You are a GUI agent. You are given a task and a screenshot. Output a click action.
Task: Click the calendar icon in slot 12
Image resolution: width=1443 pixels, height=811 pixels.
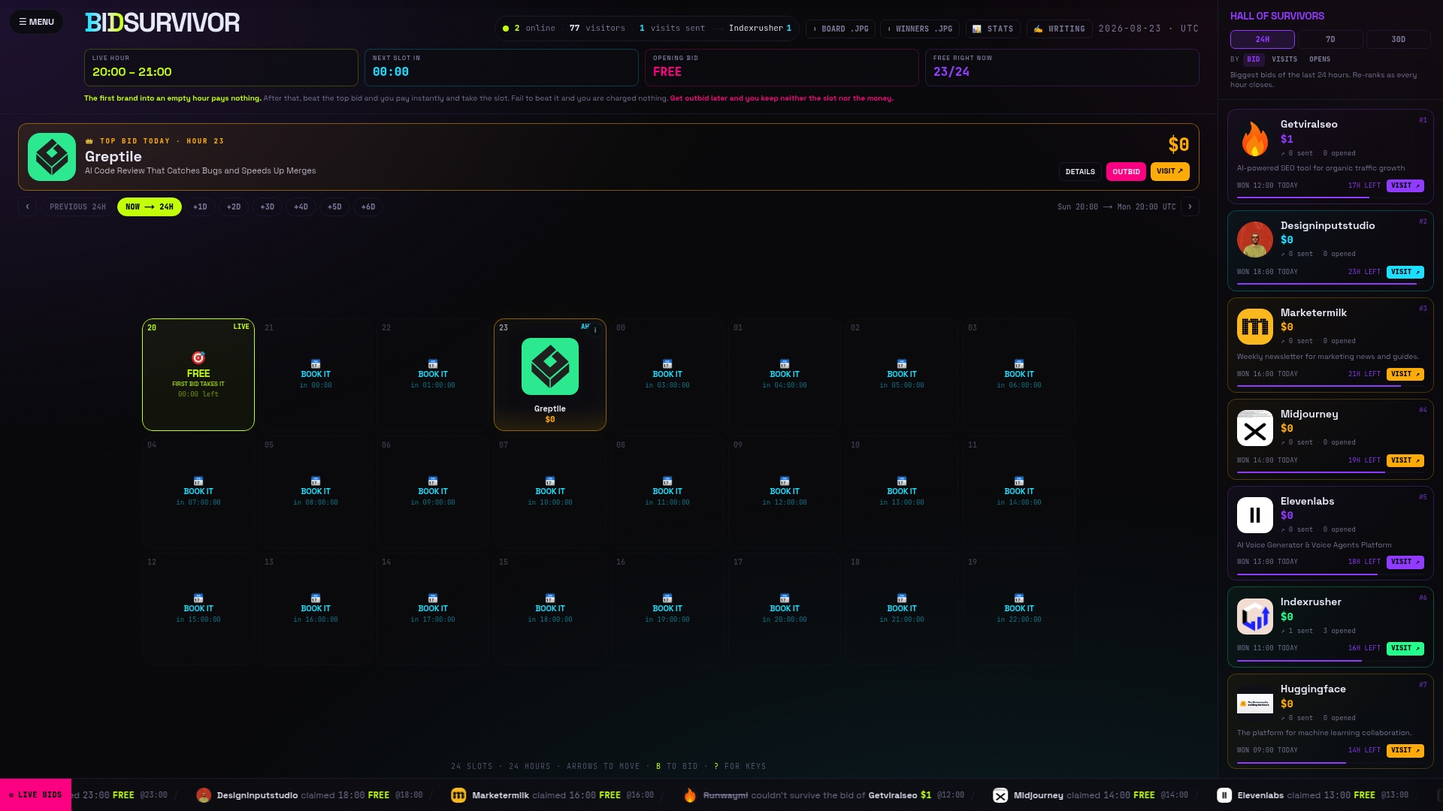198,598
